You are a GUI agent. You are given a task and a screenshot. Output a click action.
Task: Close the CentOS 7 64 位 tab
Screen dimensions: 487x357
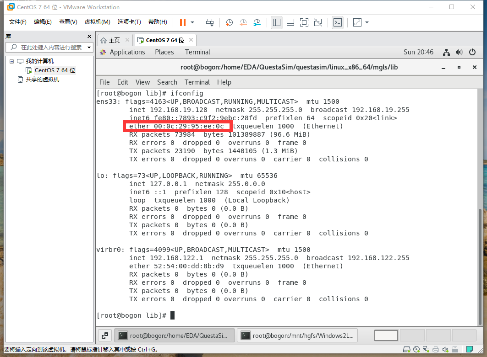pyautogui.click(x=191, y=40)
